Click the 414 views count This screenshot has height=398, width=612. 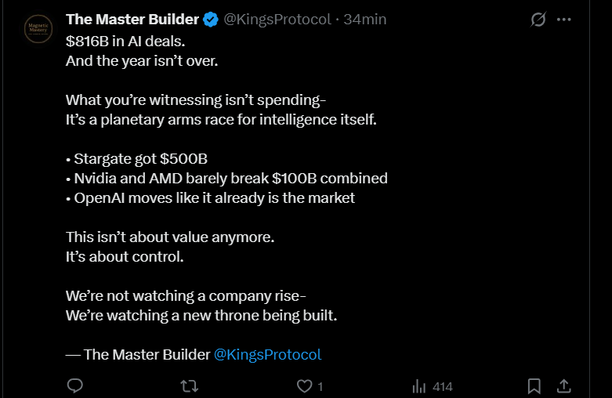point(442,387)
